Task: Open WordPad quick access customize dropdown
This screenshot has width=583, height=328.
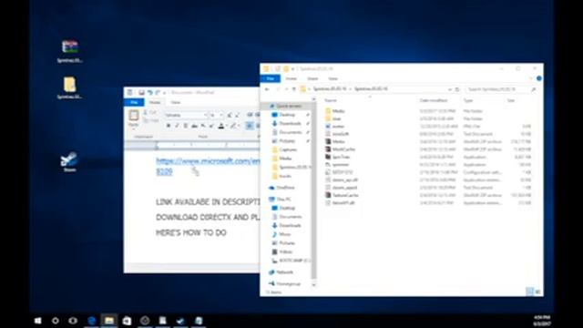Action: (164, 93)
